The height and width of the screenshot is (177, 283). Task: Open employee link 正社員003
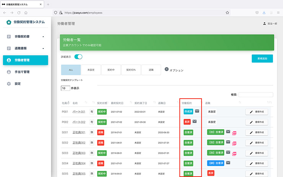(x=79, y=153)
